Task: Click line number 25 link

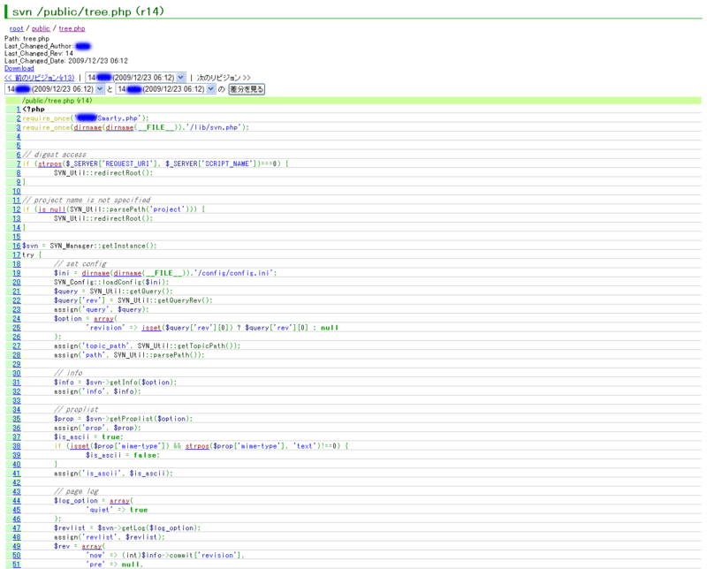Action: (x=17, y=328)
